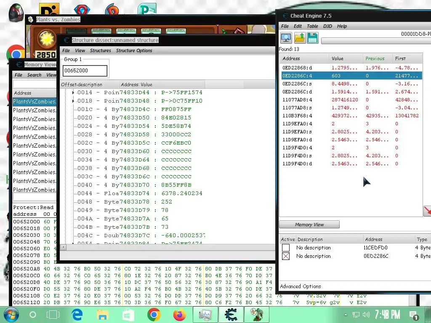Click Chrome desktop shortcut icon
Viewport: 431px width, 323px height.
point(16,53)
